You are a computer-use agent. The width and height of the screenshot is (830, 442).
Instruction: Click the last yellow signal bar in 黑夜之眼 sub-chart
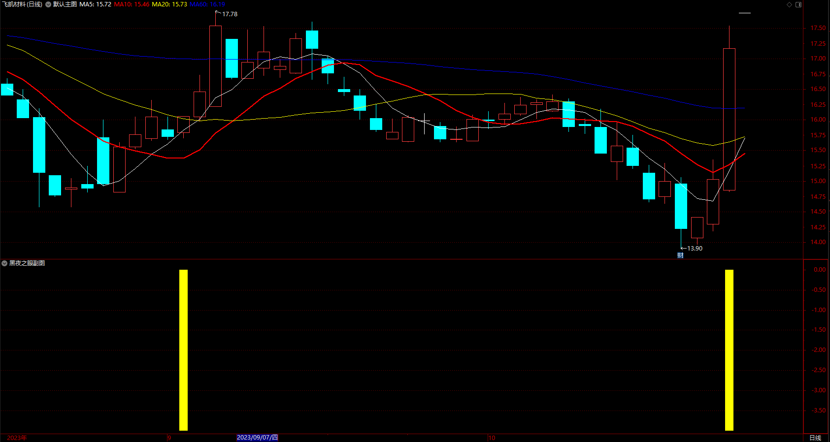click(x=729, y=350)
